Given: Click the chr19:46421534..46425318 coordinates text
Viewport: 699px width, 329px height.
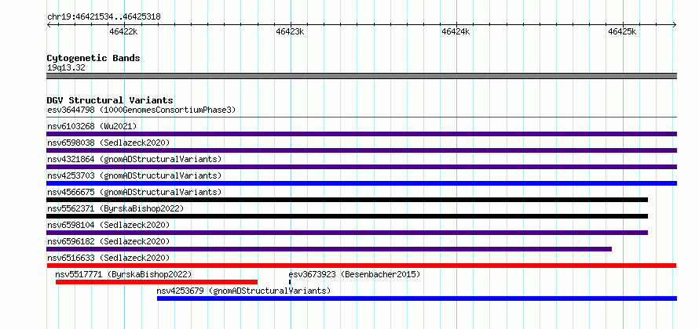Looking at the screenshot, I should pyautogui.click(x=104, y=17).
